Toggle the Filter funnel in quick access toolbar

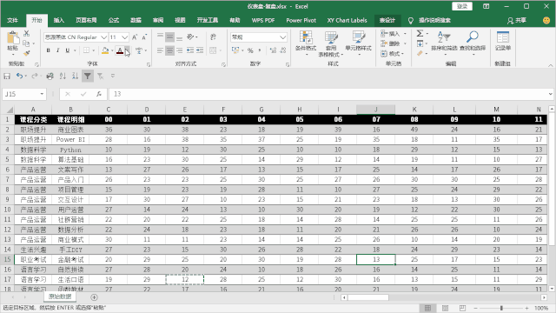[x=88, y=76]
